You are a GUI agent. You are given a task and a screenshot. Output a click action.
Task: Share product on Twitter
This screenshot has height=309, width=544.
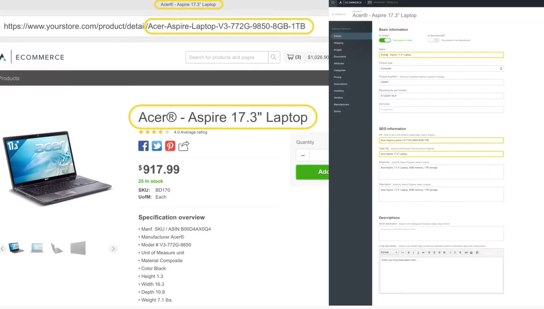(156, 146)
